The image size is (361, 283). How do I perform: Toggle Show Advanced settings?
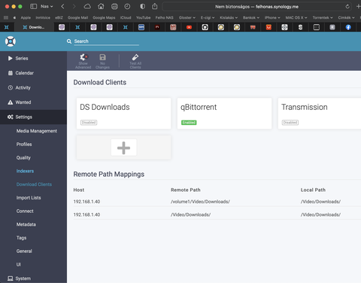coord(83,61)
